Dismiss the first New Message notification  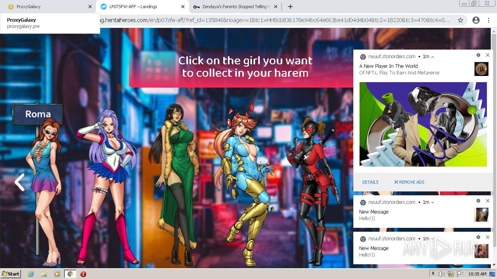click(488, 201)
